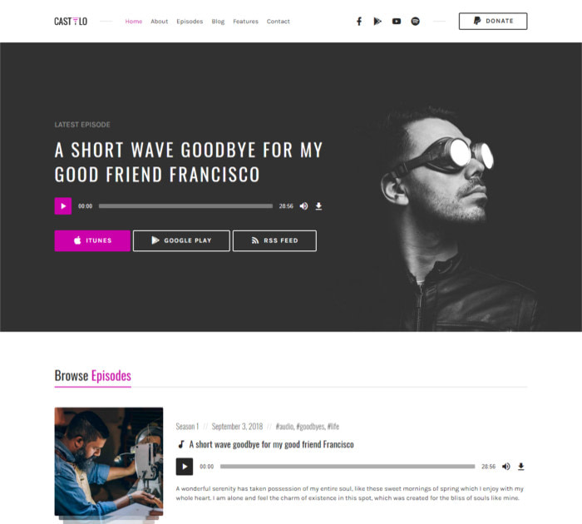The height and width of the screenshot is (524, 582).
Task: Open the Spotify icon in header
Action: (416, 21)
